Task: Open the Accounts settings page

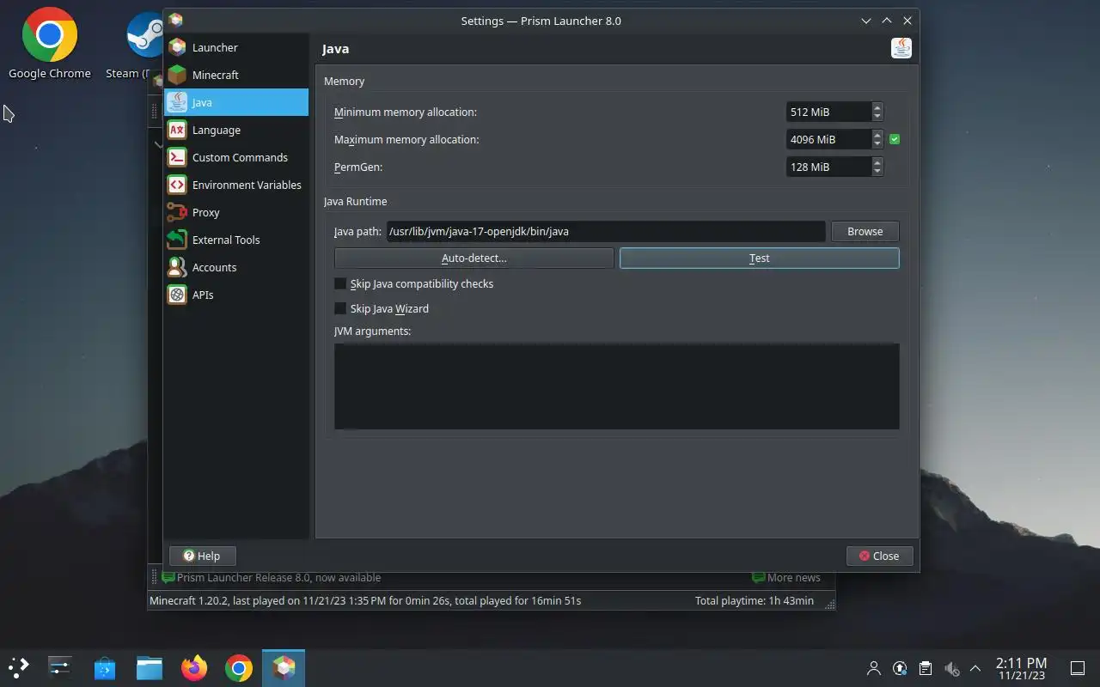Action: 235,267
